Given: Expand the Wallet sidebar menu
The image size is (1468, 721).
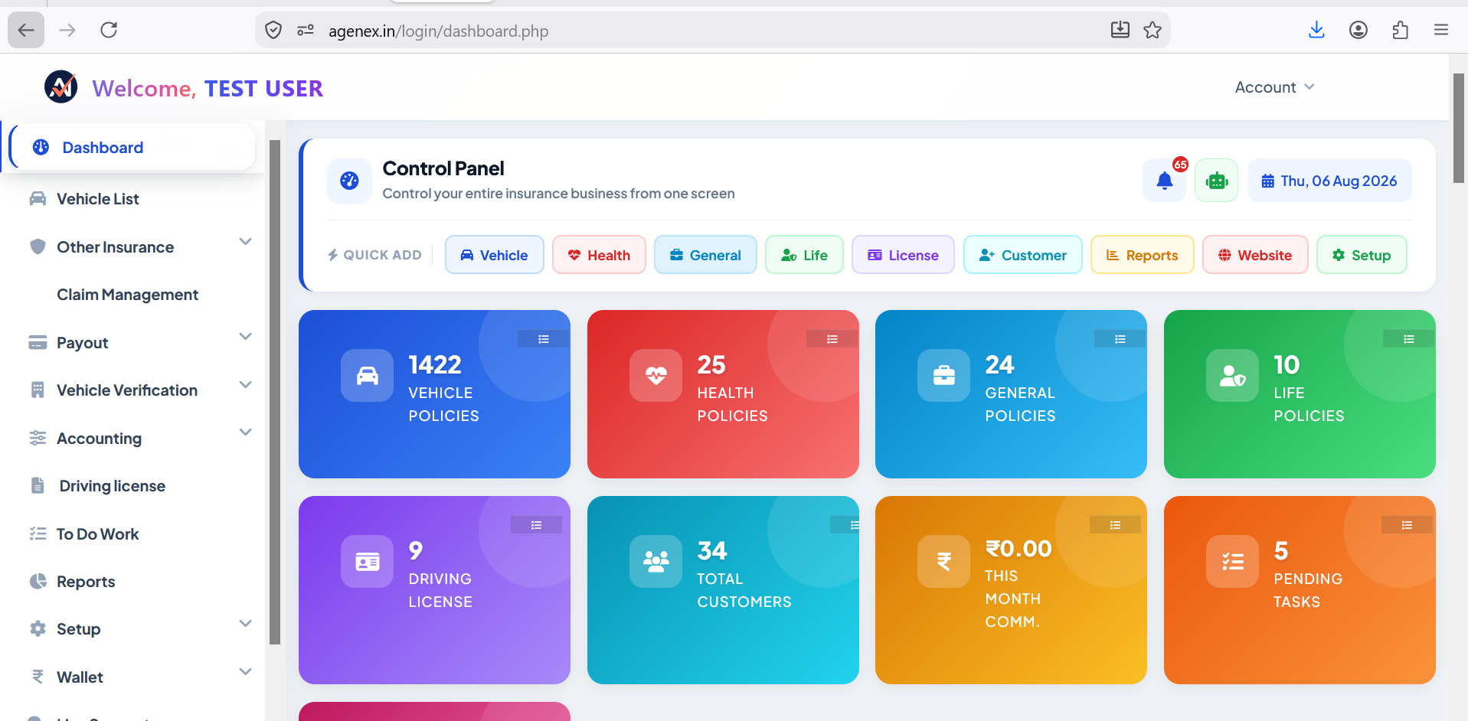Looking at the screenshot, I should pyautogui.click(x=245, y=672).
